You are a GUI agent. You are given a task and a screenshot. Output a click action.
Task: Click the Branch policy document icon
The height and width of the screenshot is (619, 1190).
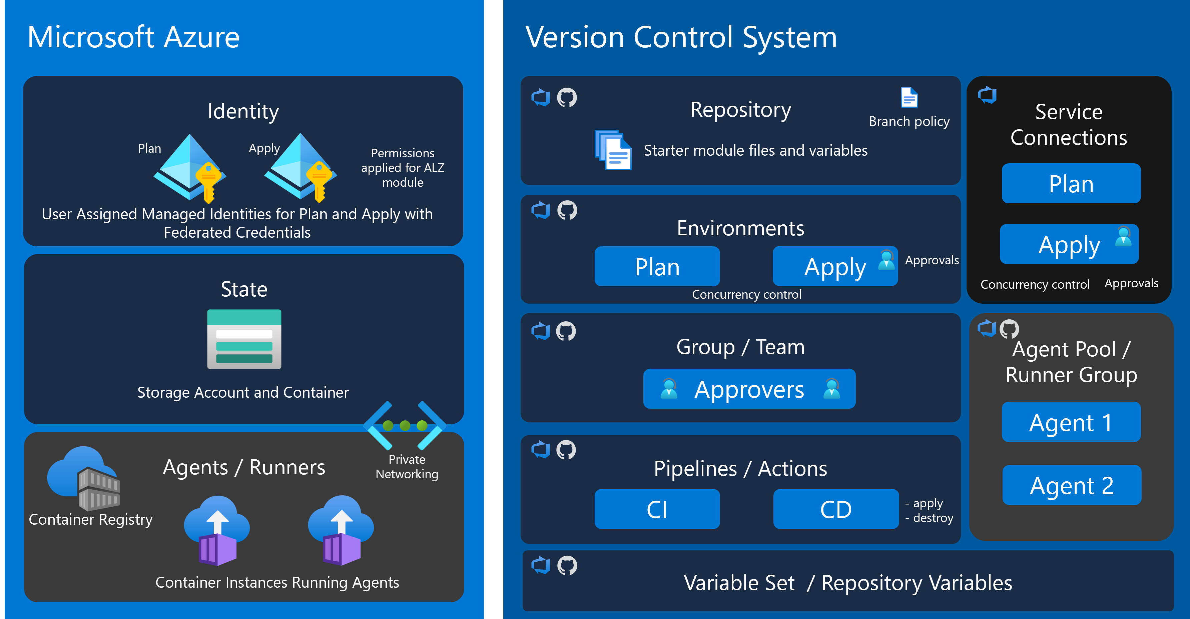[909, 98]
